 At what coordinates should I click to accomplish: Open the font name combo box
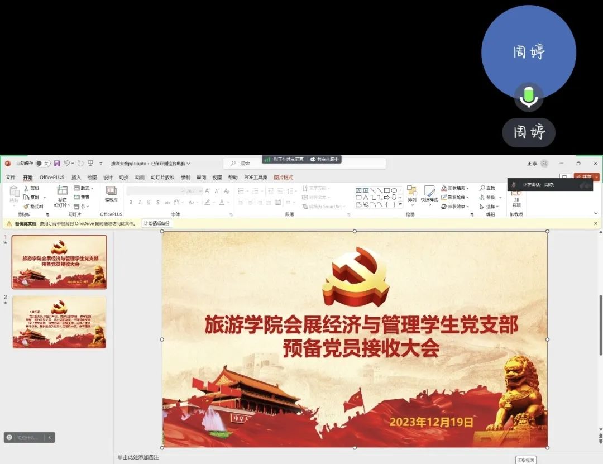pyautogui.click(x=155, y=191)
